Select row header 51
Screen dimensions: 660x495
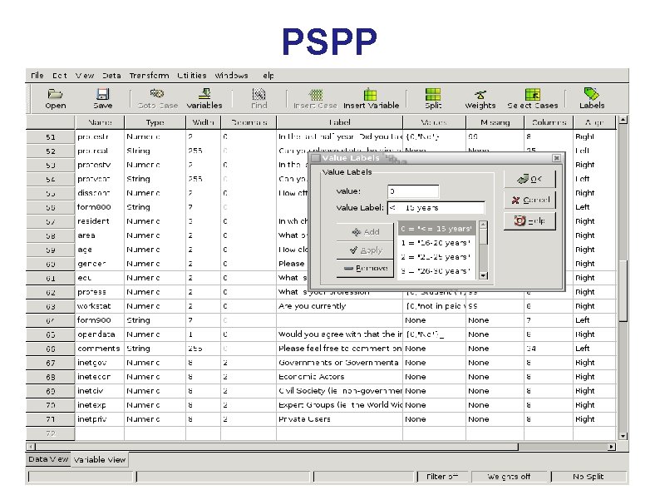pos(51,137)
